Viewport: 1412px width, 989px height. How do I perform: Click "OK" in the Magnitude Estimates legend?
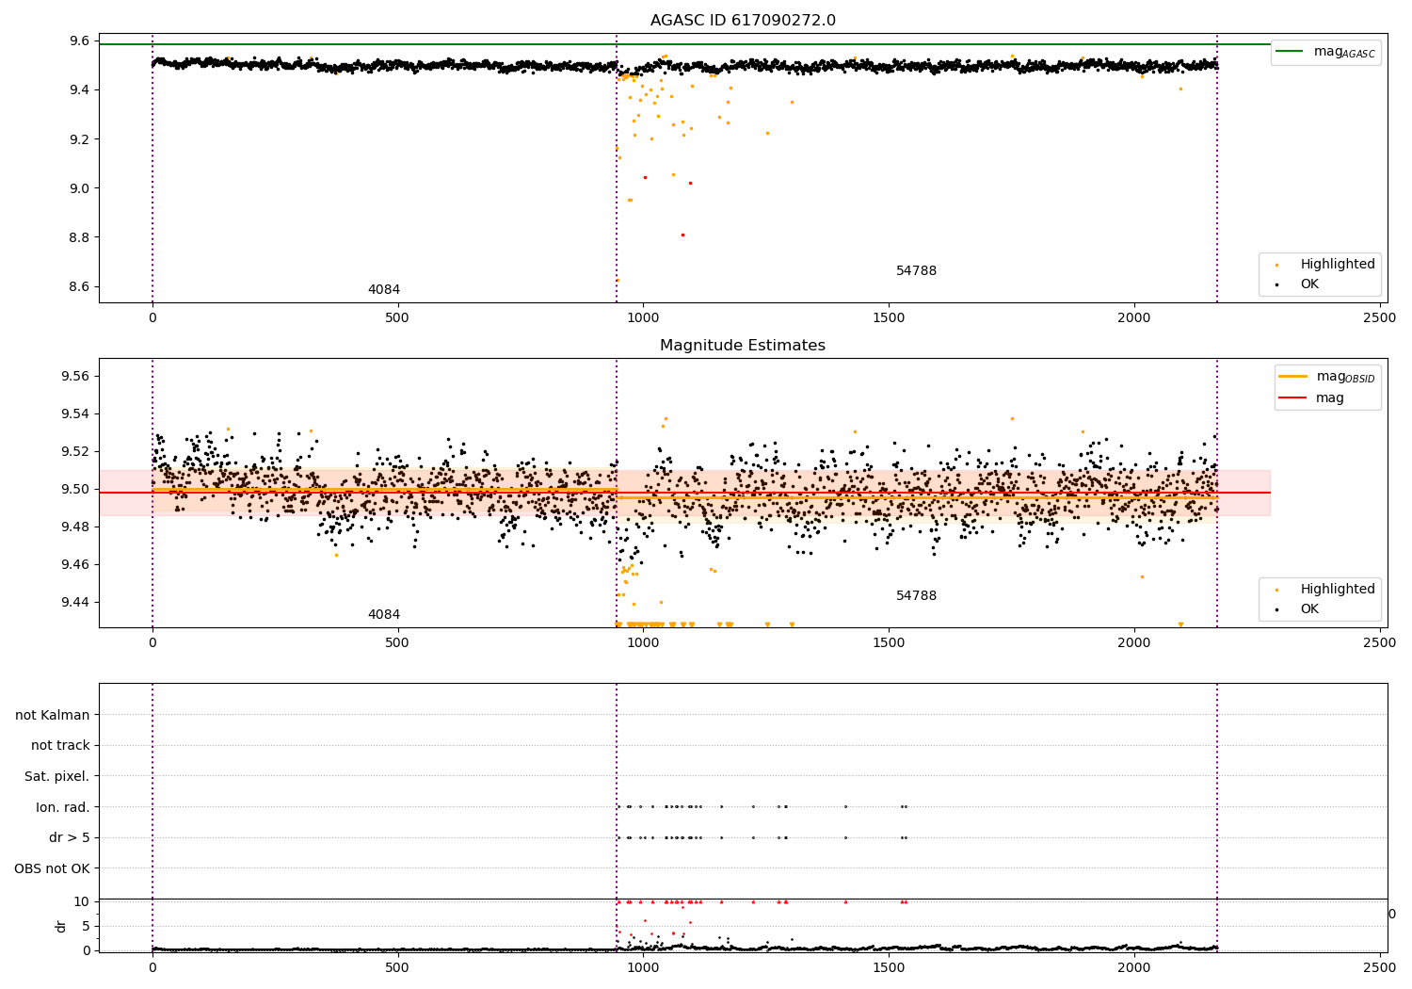(x=1309, y=609)
